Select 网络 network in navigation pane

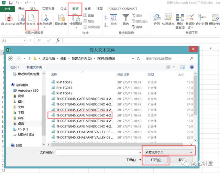(16, 145)
